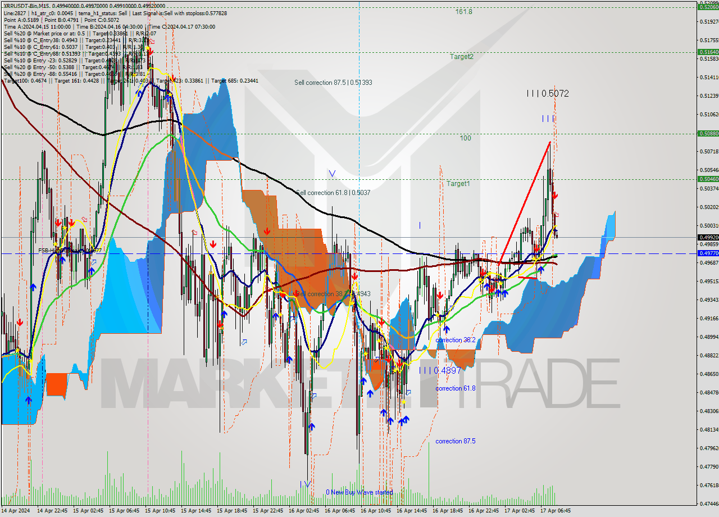Click the 0.4865 price axis label
The width and height of the screenshot is (719, 517).
(x=709, y=374)
